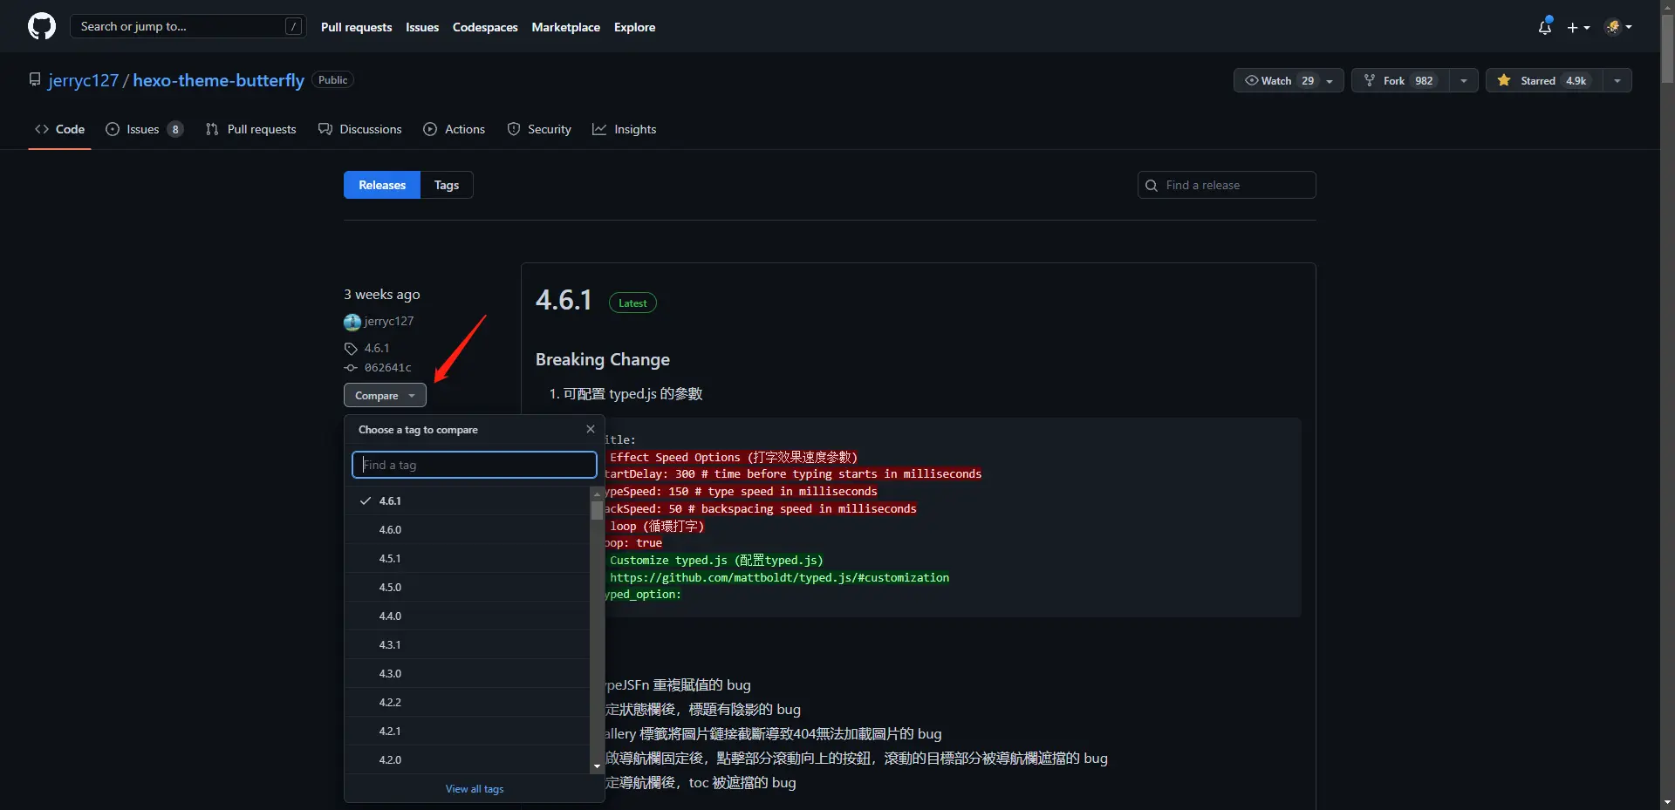Image resolution: width=1675 pixels, height=810 pixels.
Task: Open the 4.6.1 release title
Action: point(564,300)
